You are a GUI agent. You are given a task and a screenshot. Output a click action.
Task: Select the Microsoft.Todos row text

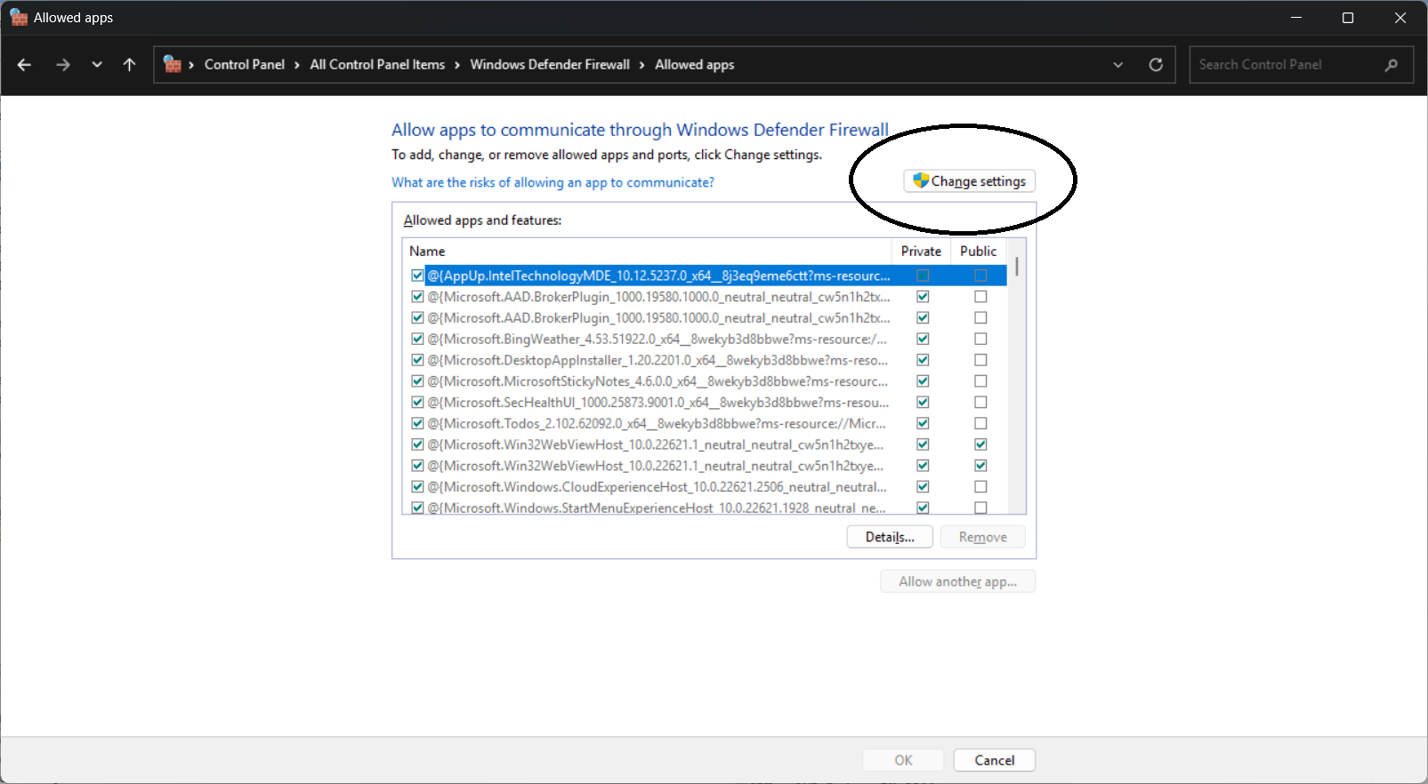(657, 423)
